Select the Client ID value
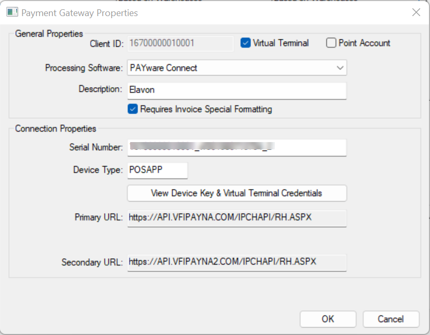Viewport: 430px width, 335px height. point(180,44)
